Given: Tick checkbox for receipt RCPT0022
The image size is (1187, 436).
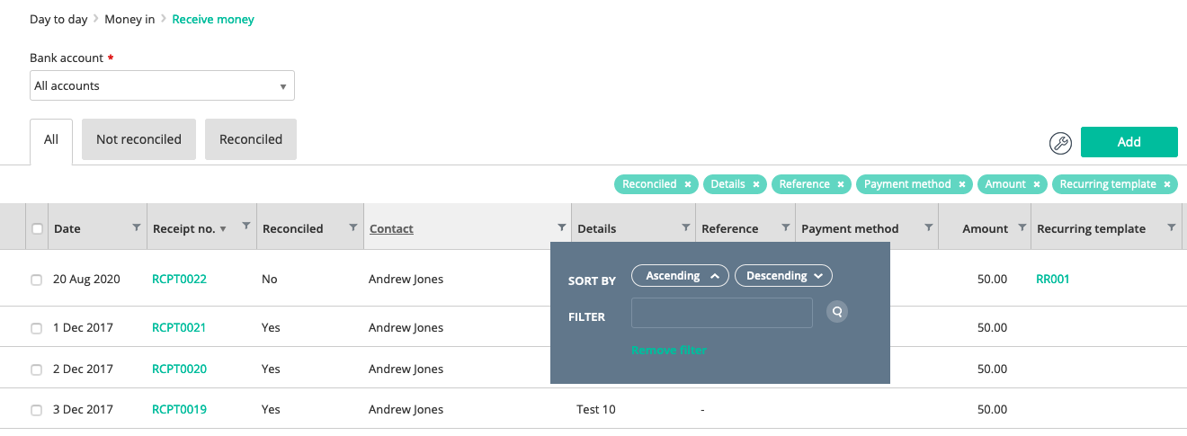Looking at the screenshot, I should (37, 280).
